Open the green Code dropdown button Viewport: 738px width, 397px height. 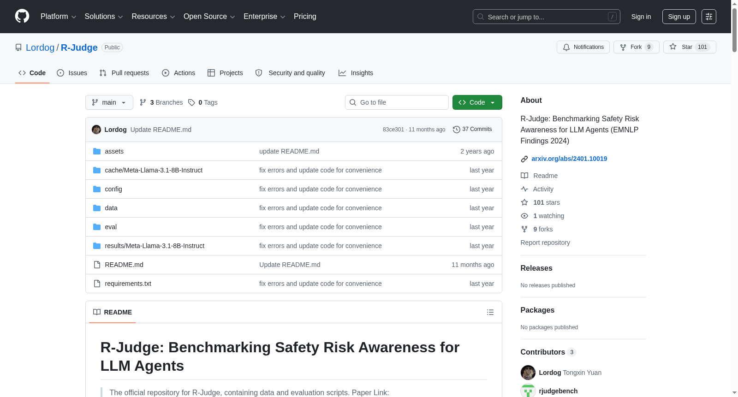click(477, 102)
